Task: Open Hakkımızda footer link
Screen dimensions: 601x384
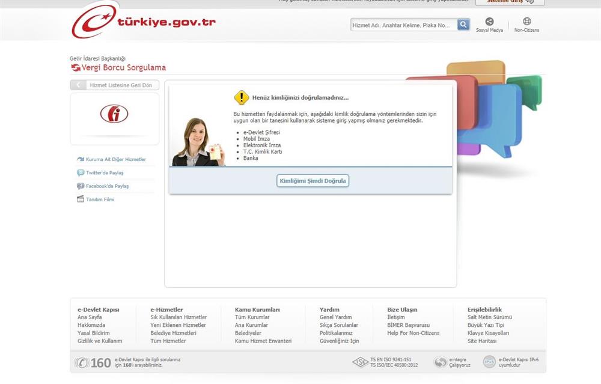Action: click(x=91, y=325)
